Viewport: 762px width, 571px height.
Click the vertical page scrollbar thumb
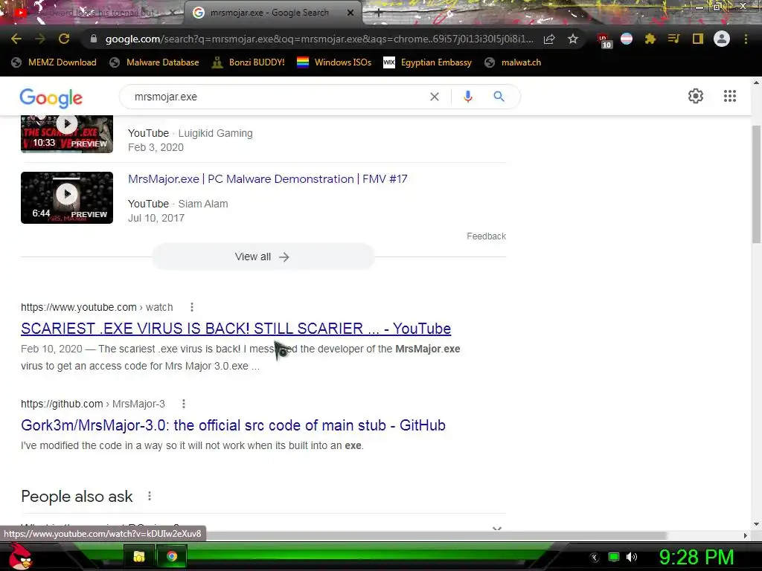(x=756, y=184)
